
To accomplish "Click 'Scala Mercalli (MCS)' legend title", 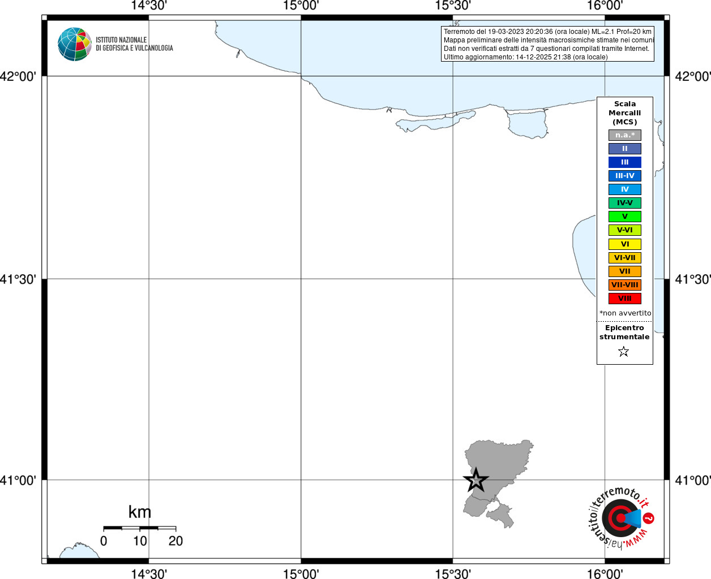I will tap(625, 113).
